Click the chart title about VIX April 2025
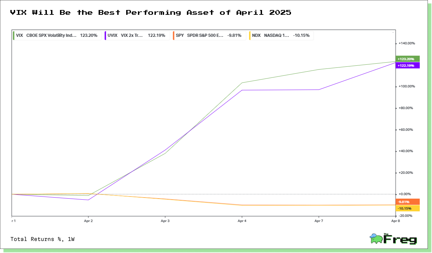432x253 pixels. [x=151, y=12]
